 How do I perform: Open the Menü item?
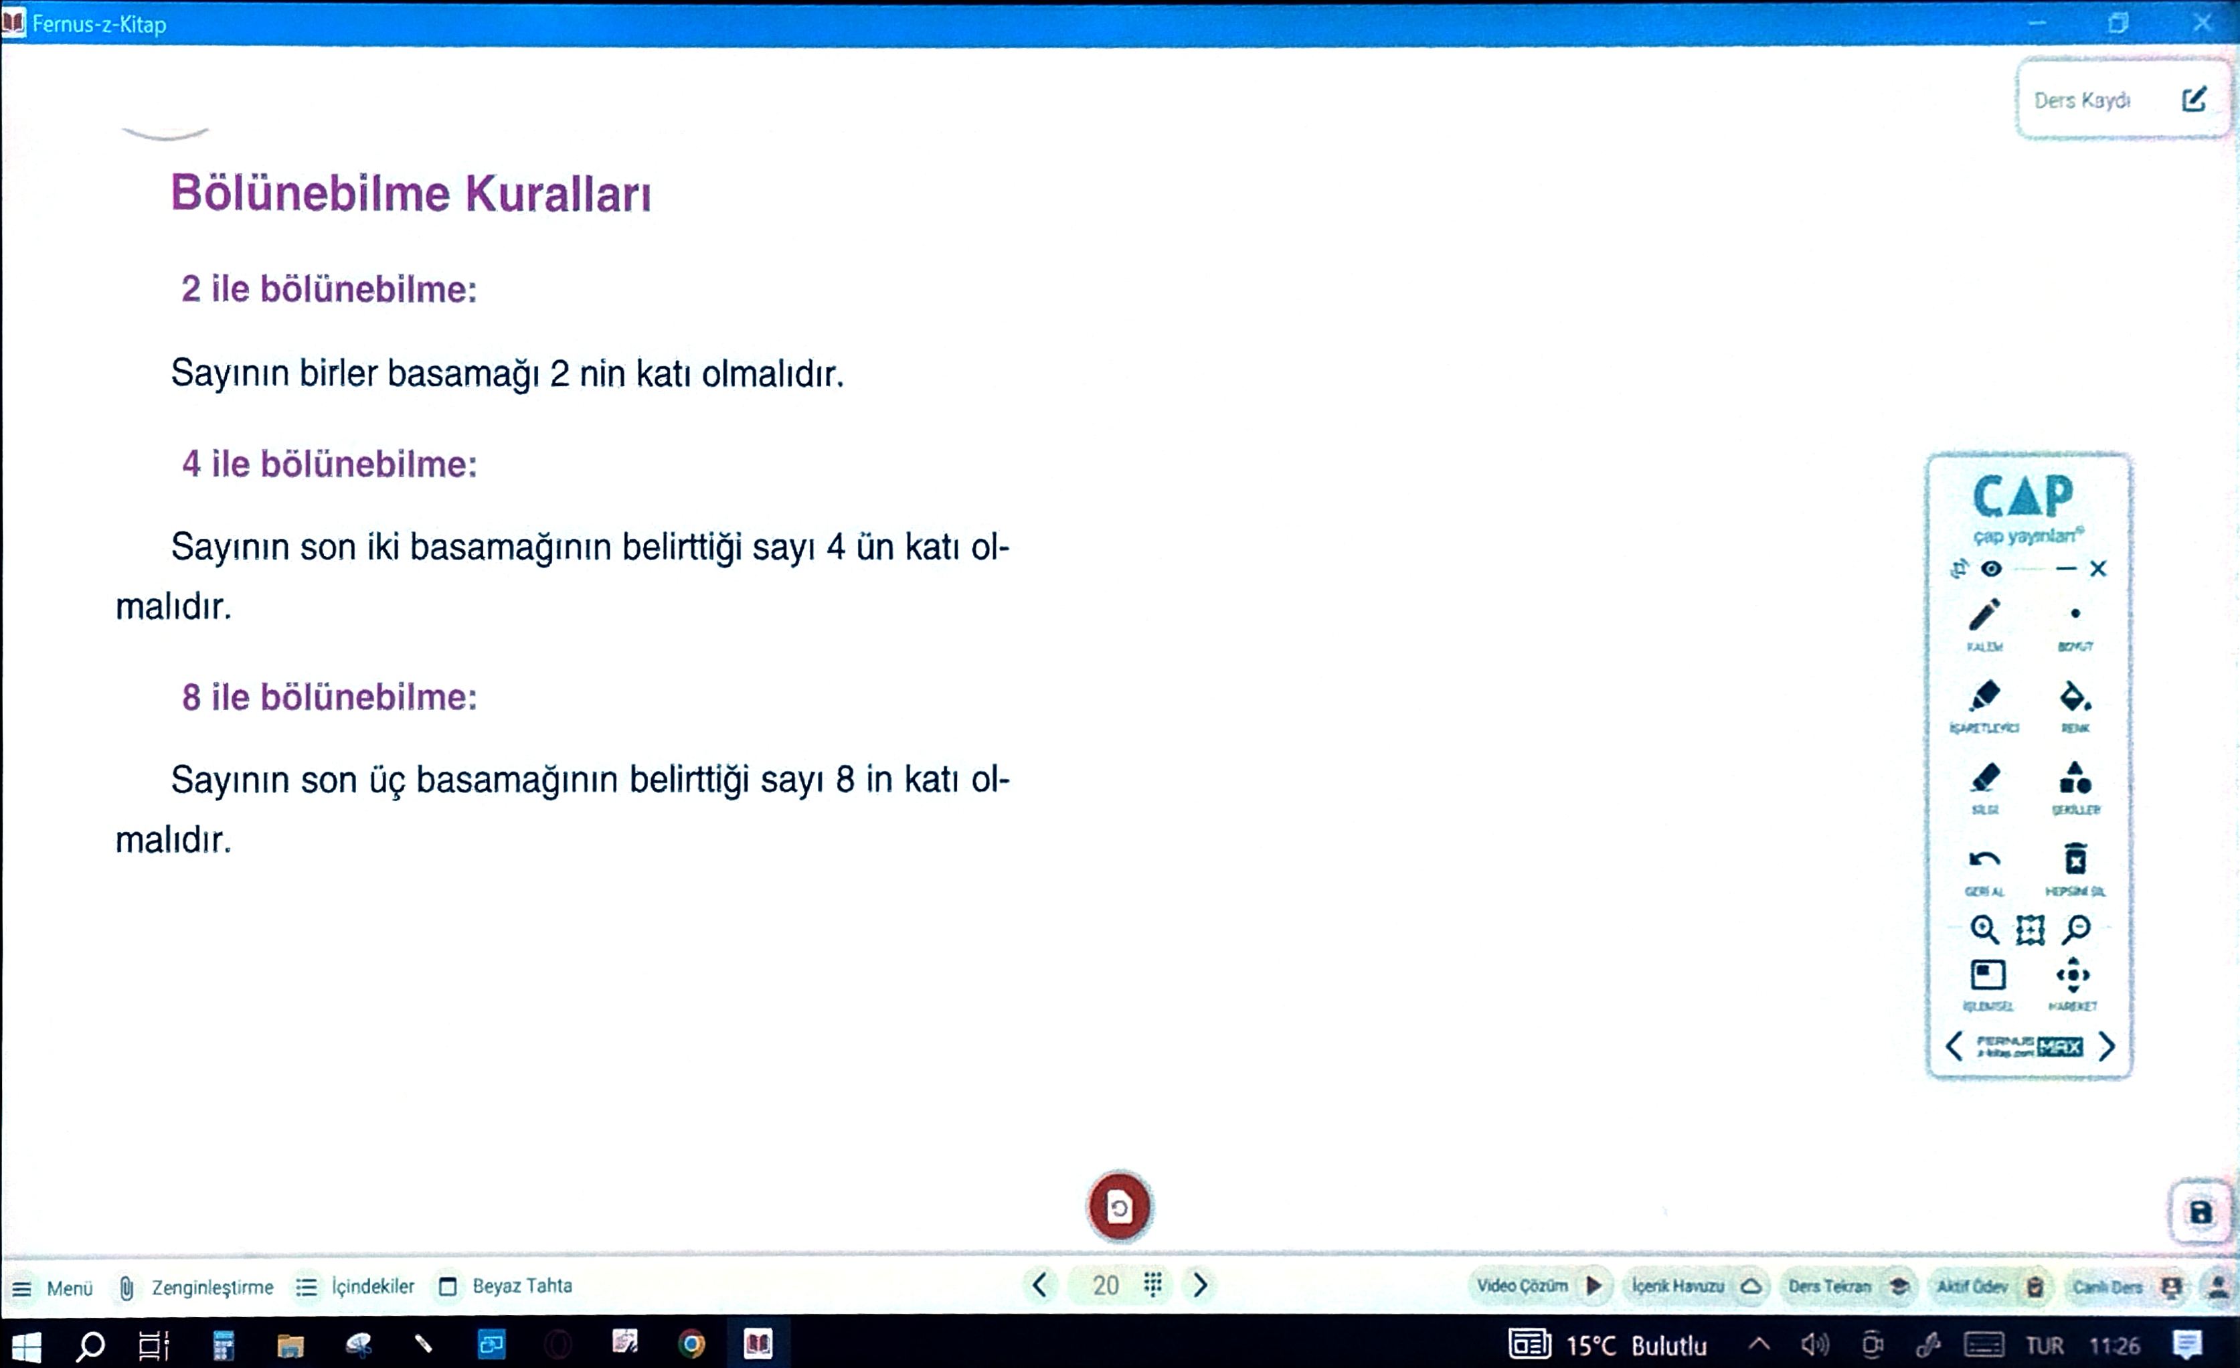[x=52, y=1288]
